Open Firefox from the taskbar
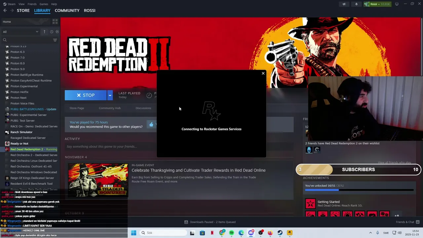This screenshot has height=238, width=423. coord(270,233)
